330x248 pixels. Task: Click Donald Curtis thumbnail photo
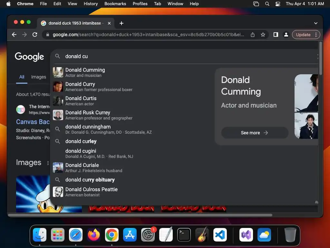point(58,101)
